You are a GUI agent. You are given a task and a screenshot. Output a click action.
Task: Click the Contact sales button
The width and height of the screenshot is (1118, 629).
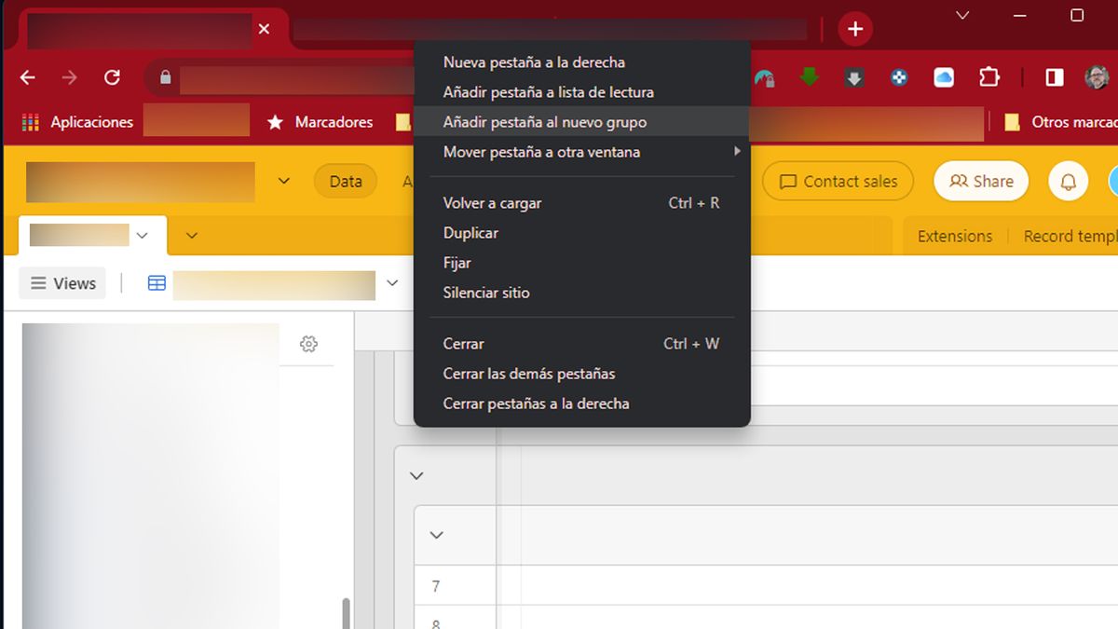[x=837, y=181]
